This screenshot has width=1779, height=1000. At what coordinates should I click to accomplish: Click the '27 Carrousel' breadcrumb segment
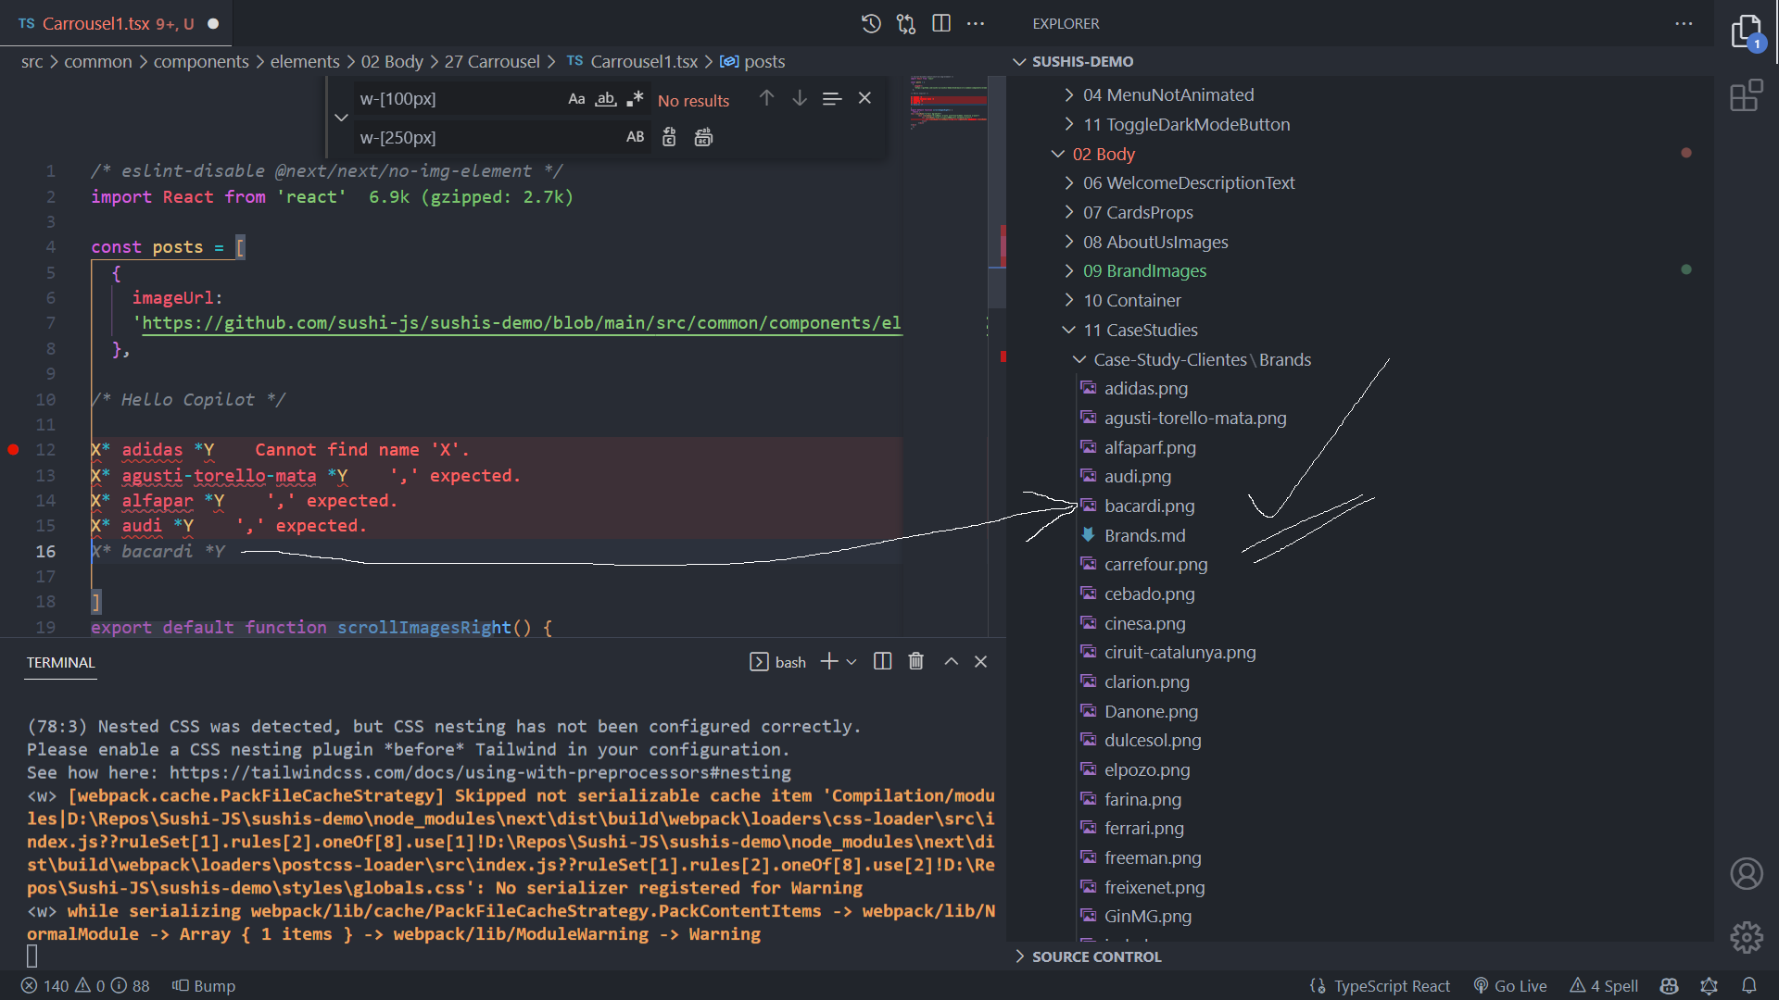tap(492, 61)
